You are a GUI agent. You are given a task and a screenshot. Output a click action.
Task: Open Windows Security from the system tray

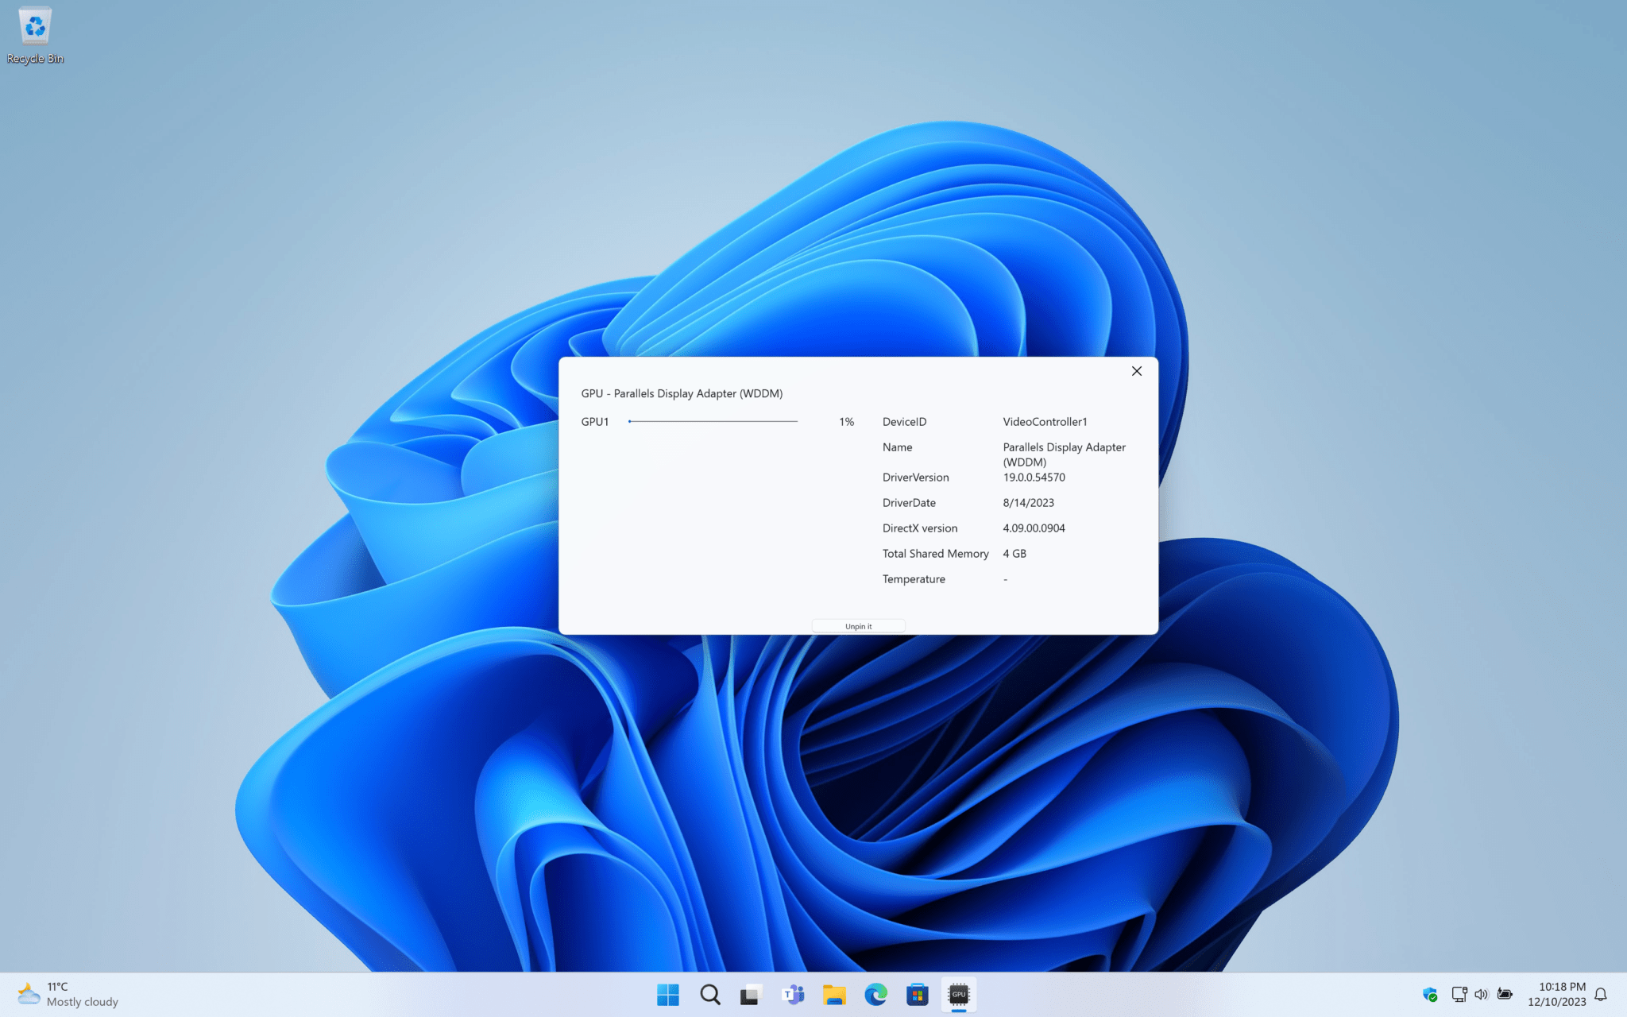1430,994
